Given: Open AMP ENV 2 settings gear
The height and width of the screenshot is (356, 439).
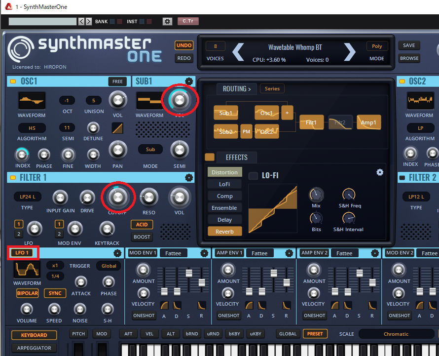Looking at the screenshot, I should click(374, 253).
